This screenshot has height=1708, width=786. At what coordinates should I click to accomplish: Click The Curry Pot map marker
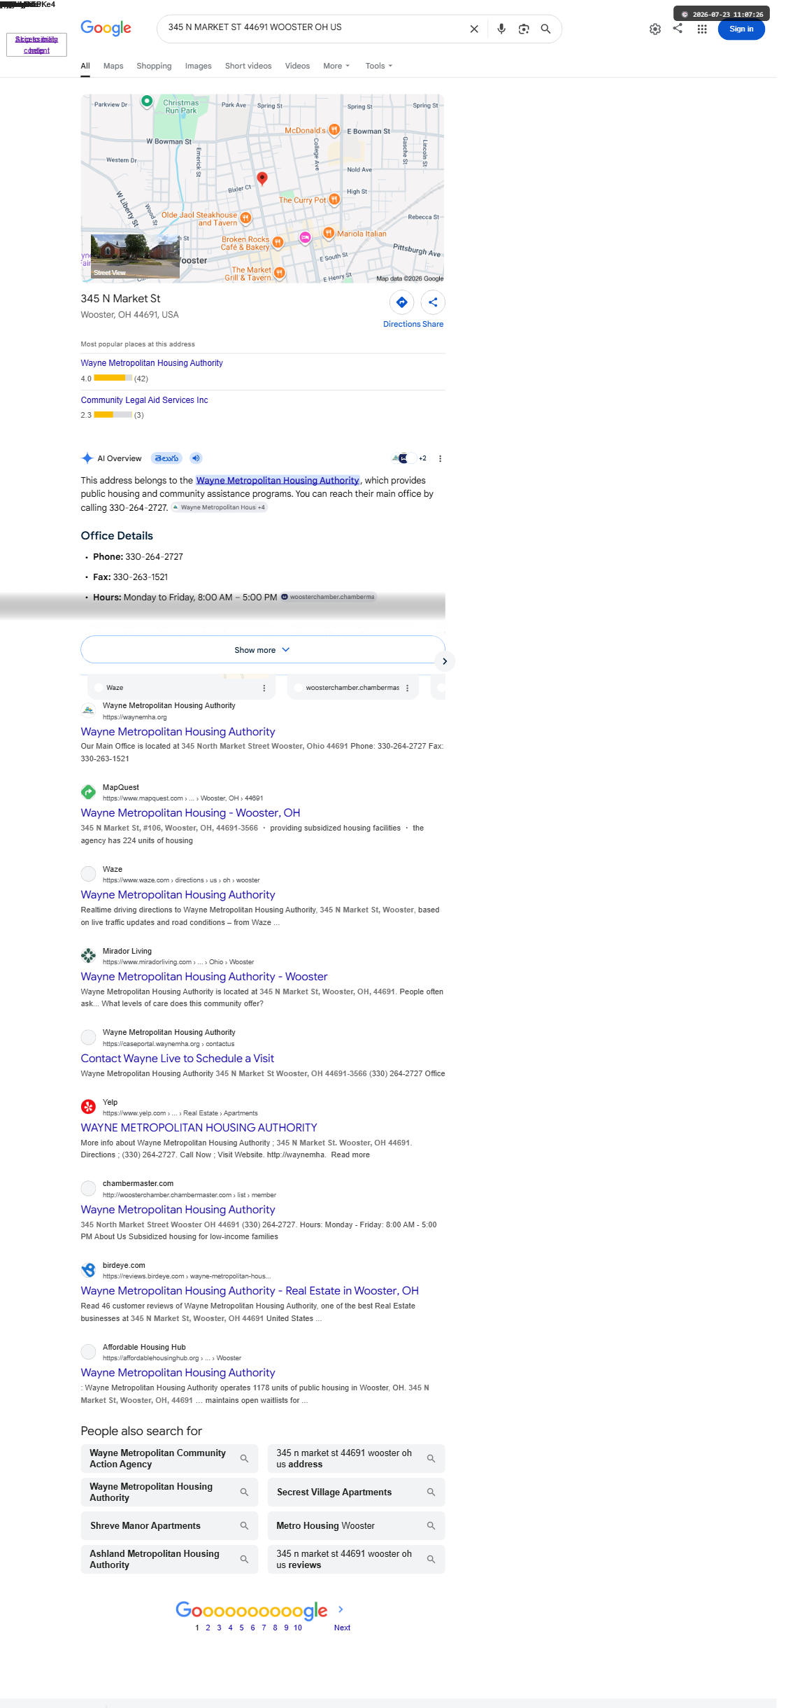tap(334, 199)
